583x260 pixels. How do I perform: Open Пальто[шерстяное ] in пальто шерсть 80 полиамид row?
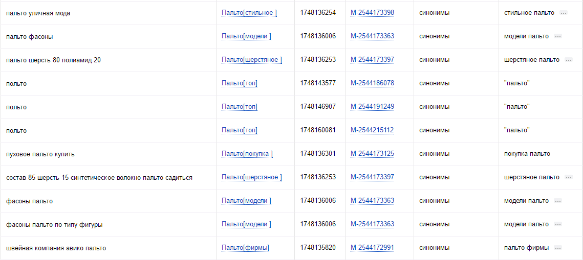252,60
